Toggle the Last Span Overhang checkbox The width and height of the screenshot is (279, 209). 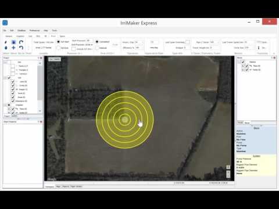(x=188, y=42)
